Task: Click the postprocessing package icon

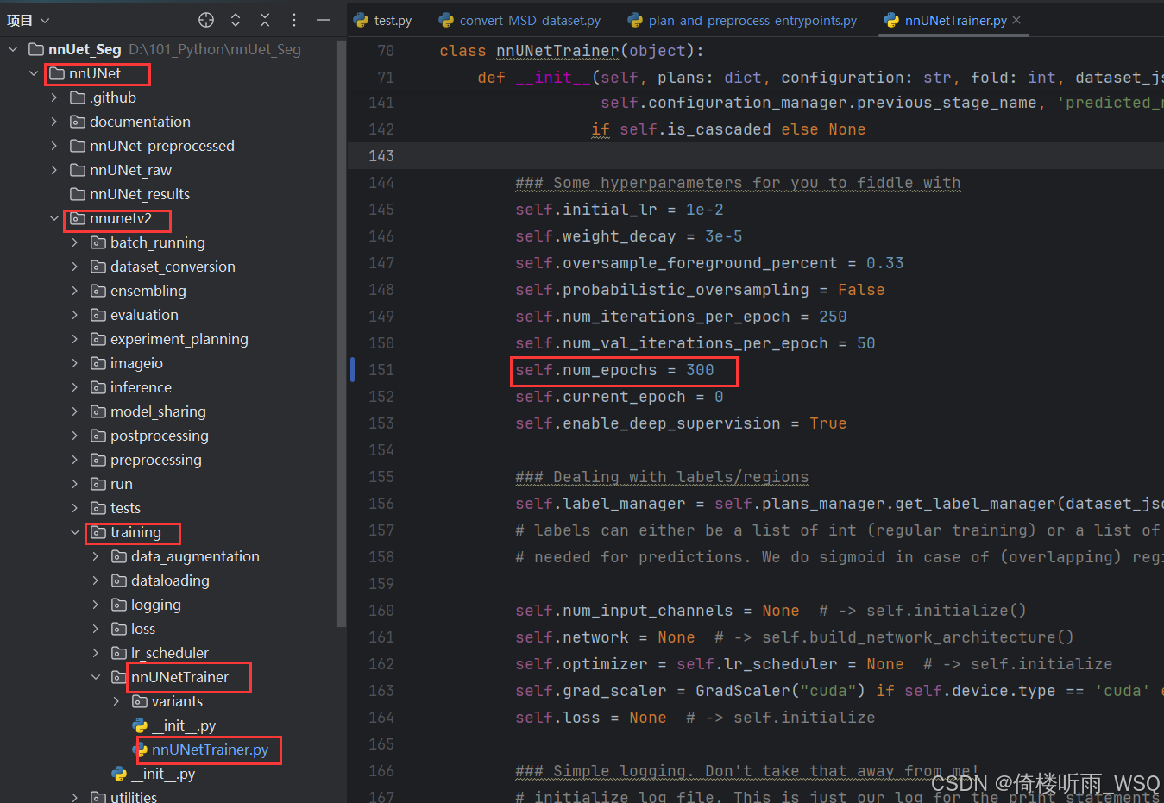Action: coord(98,436)
